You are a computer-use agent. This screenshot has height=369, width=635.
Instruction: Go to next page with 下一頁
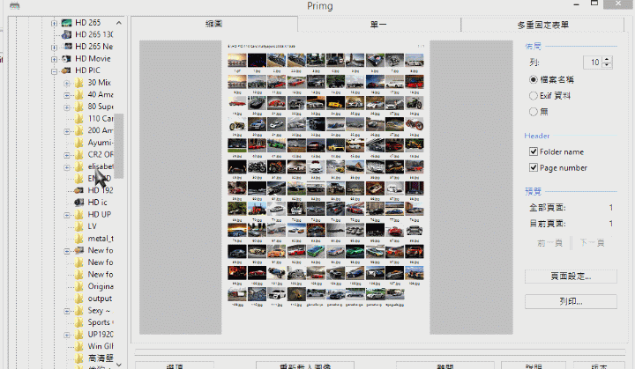tap(592, 243)
